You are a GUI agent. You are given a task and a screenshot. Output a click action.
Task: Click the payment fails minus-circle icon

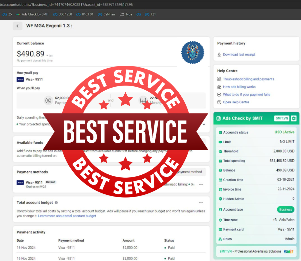[219, 95]
